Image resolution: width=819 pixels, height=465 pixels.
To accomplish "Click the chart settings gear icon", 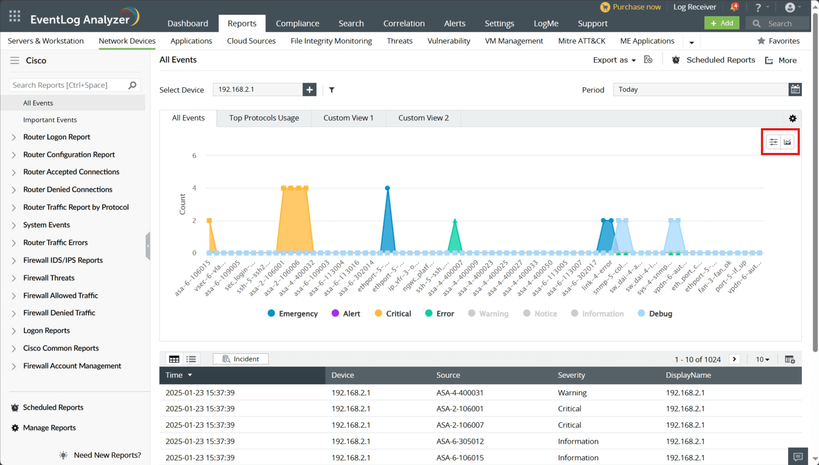I will (x=792, y=118).
